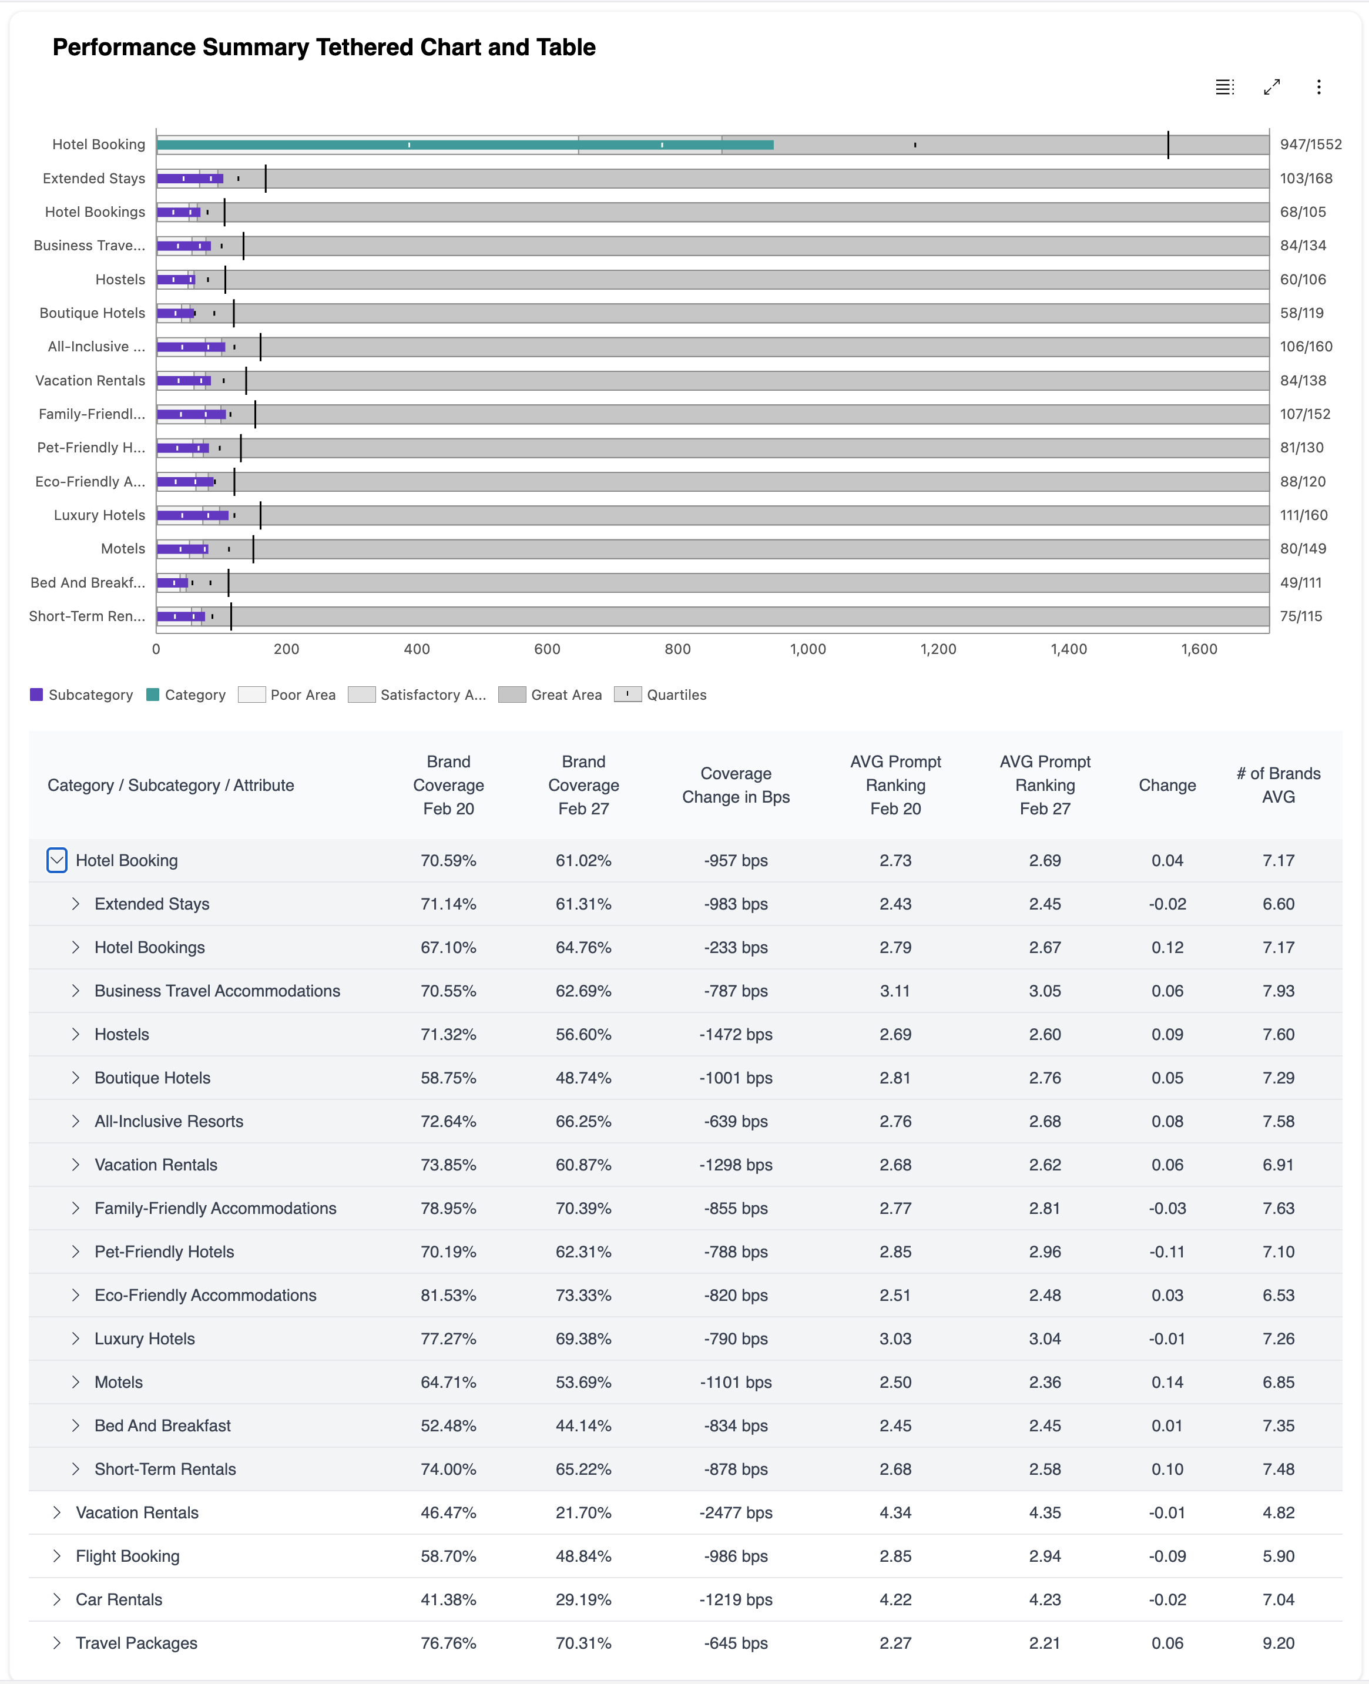Screen dimensions: 1369x1684
Task: Toggle Category legend item
Action: [186, 695]
